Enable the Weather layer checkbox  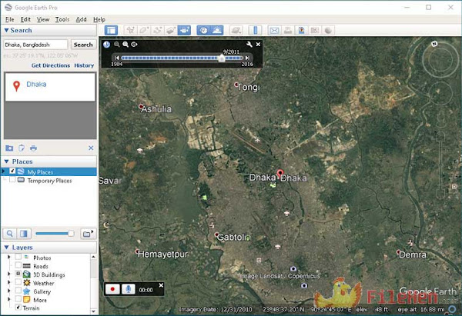pos(18,282)
